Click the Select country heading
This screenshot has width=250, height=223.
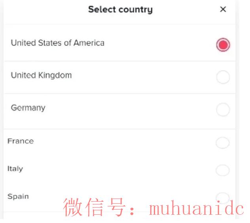point(120,9)
